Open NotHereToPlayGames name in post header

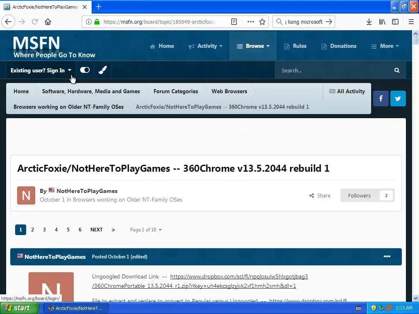55,257
